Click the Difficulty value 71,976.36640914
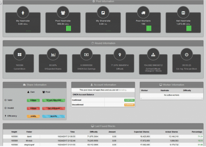The image size is (206, 147). tap(120, 65)
